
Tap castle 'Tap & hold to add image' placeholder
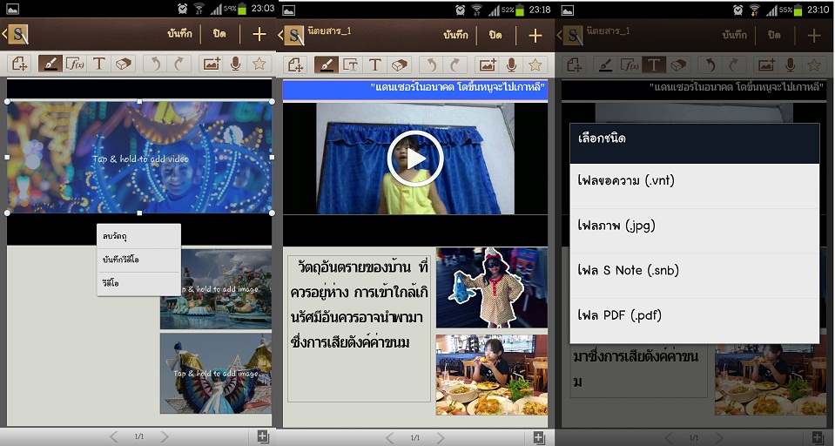click(216, 289)
